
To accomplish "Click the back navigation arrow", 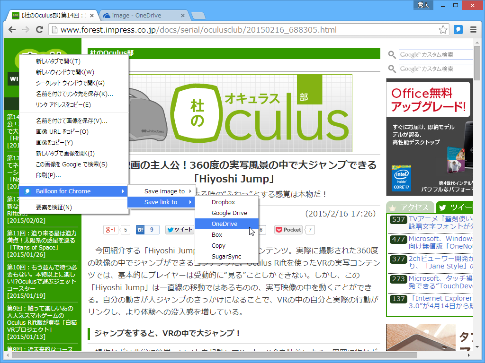I will [12, 29].
